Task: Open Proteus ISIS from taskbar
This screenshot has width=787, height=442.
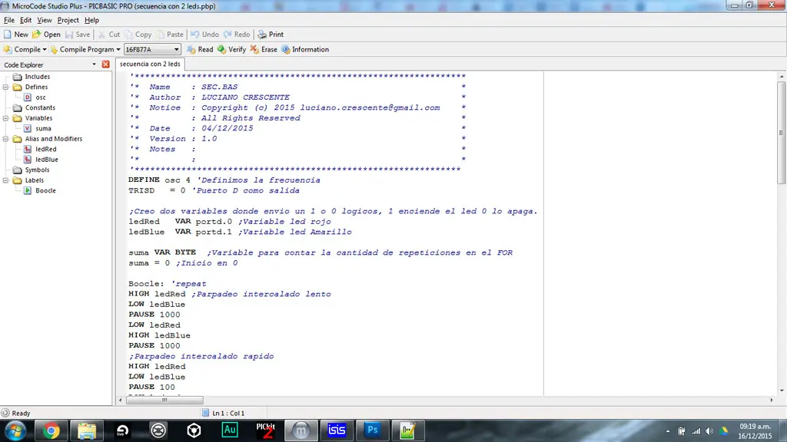Action: click(337, 430)
